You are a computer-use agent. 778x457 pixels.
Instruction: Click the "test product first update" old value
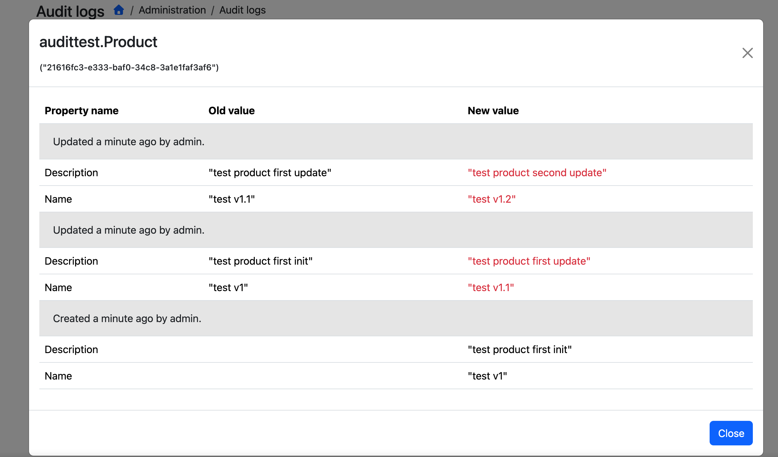(x=270, y=173)
